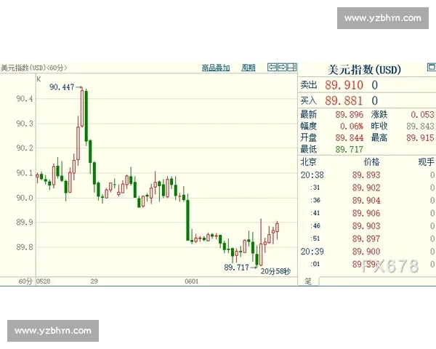This screenshot has width=436, height=349.
Task: Click the 90.4 y-axis label
Action: click(25, 99)
